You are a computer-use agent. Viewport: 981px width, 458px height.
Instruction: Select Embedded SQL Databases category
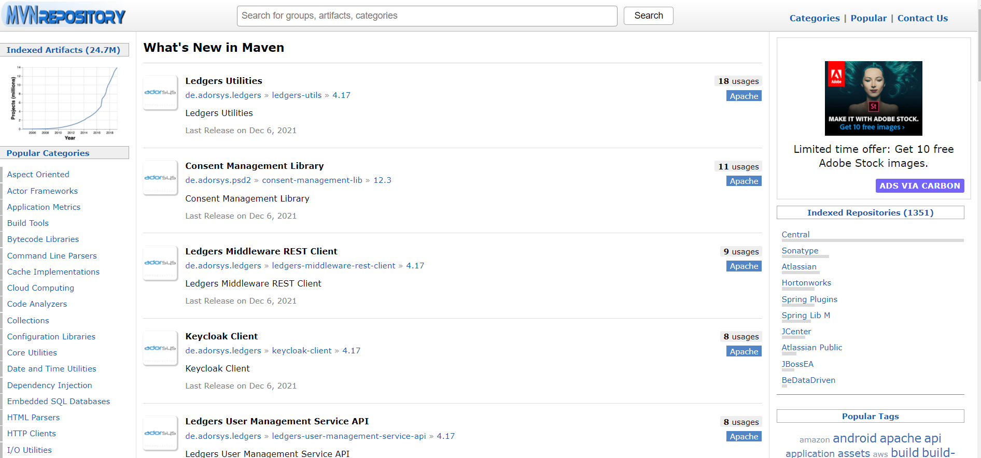point(59,402)
